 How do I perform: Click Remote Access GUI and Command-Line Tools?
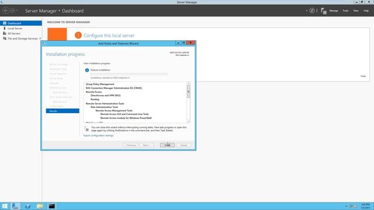124,114
